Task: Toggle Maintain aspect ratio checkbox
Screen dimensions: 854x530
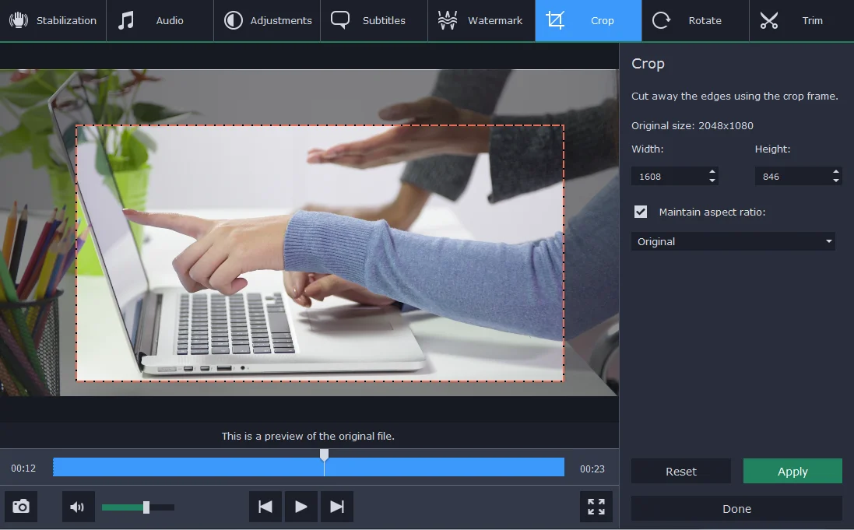Action: click(x=640, y=211)
